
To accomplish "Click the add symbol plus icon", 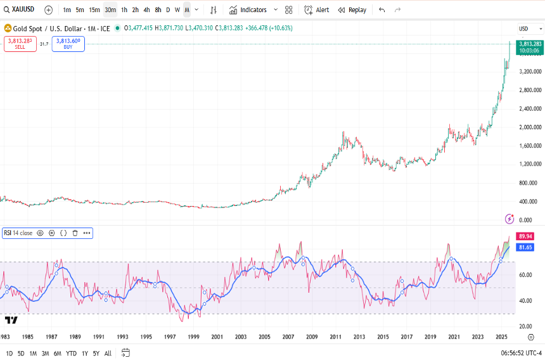I will point(48,10).
